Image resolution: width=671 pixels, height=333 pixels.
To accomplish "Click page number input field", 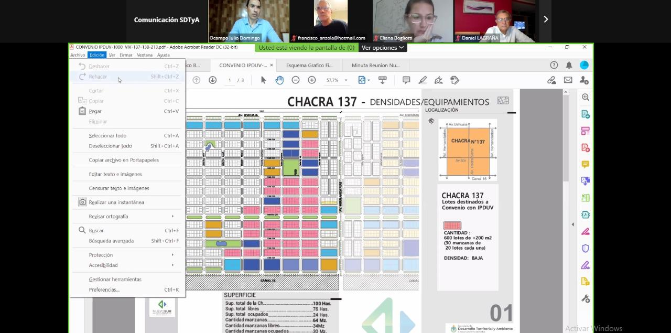I will 230,81.
